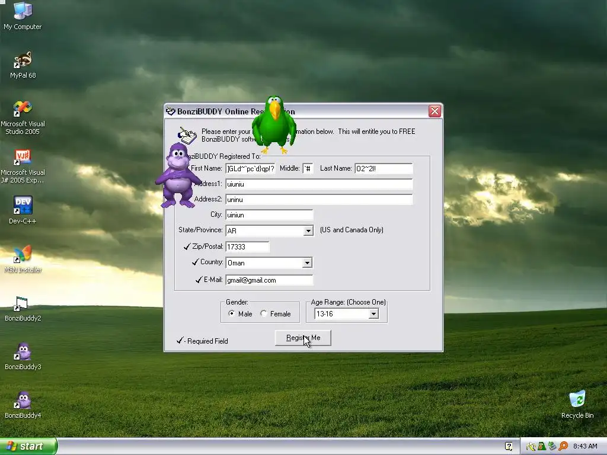The image size is (607, 455).
Task: Click into the Address1 field
Action: 319,184
